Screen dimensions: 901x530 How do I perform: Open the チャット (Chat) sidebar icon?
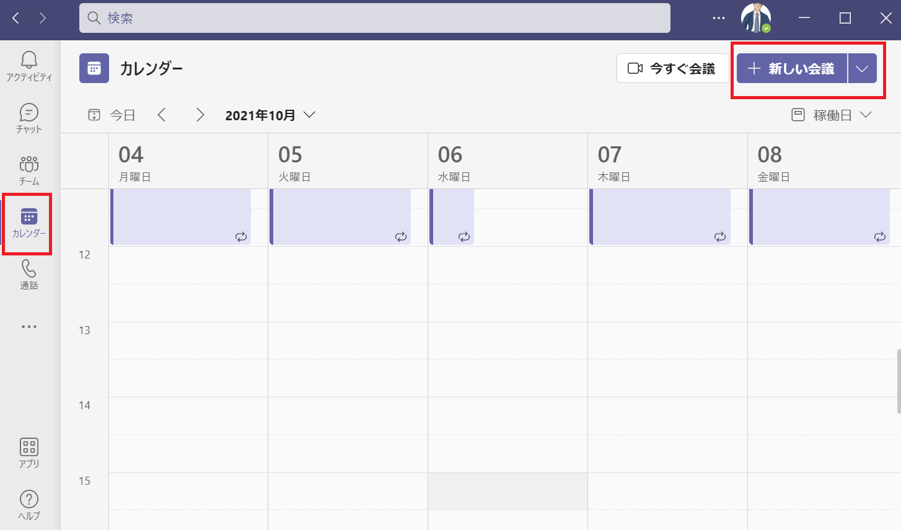29,118
